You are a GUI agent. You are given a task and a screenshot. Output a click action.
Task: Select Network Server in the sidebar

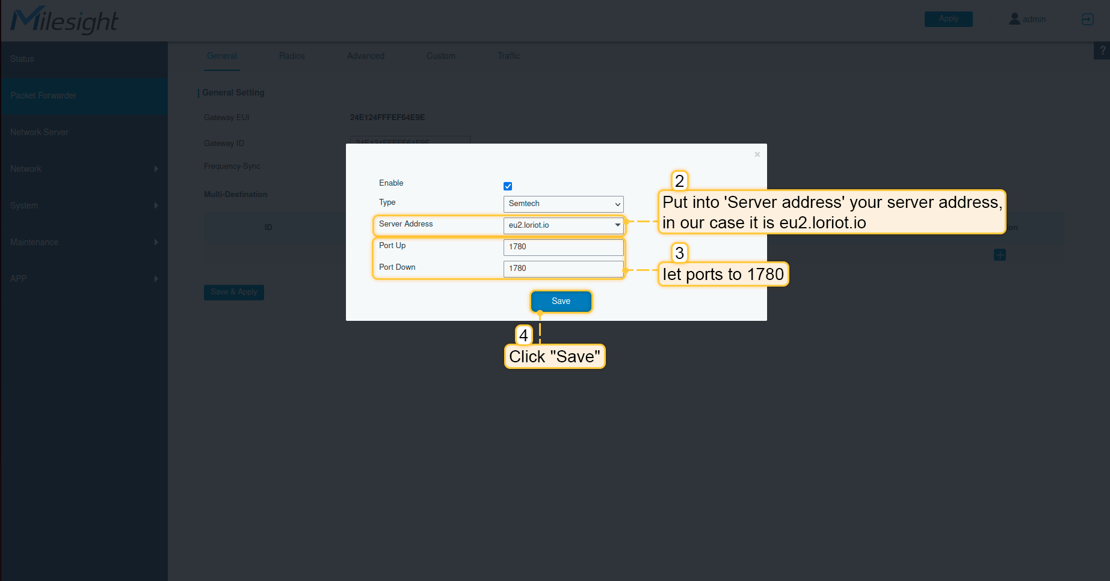(40, 132)
